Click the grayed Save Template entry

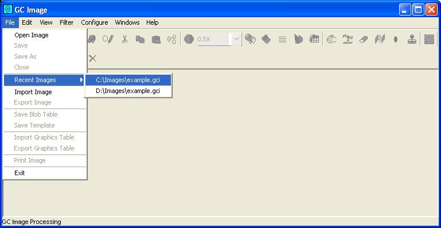tap(44, 125)
